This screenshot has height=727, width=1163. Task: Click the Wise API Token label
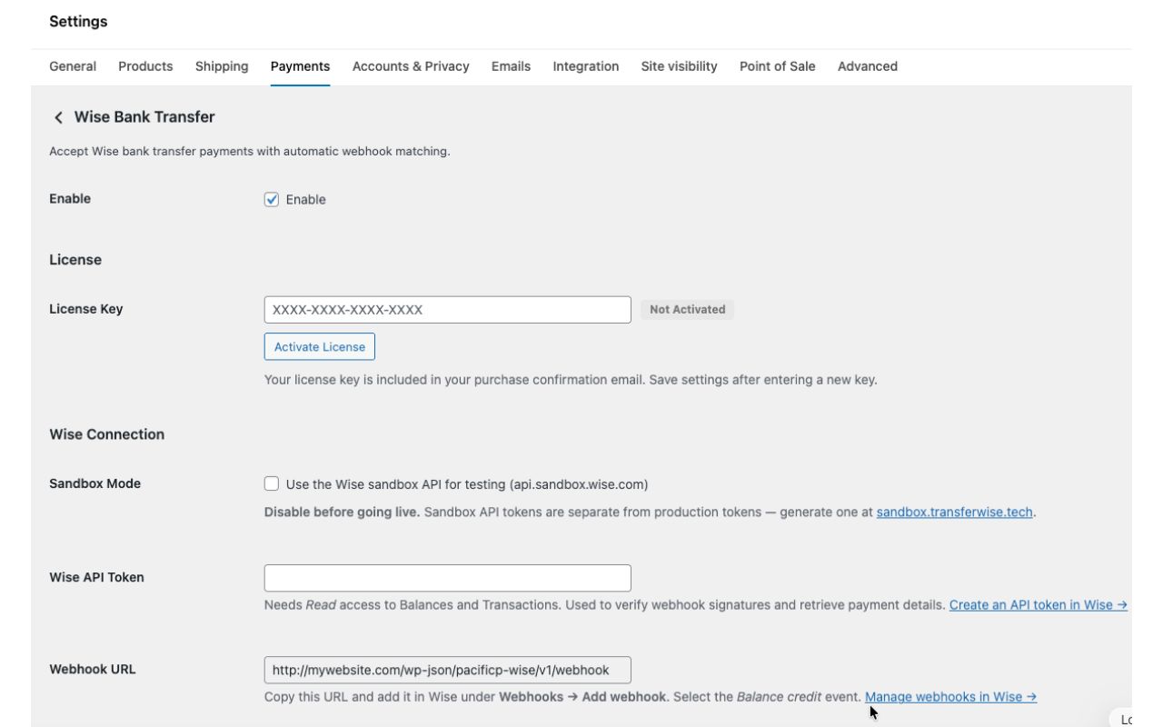96,578
